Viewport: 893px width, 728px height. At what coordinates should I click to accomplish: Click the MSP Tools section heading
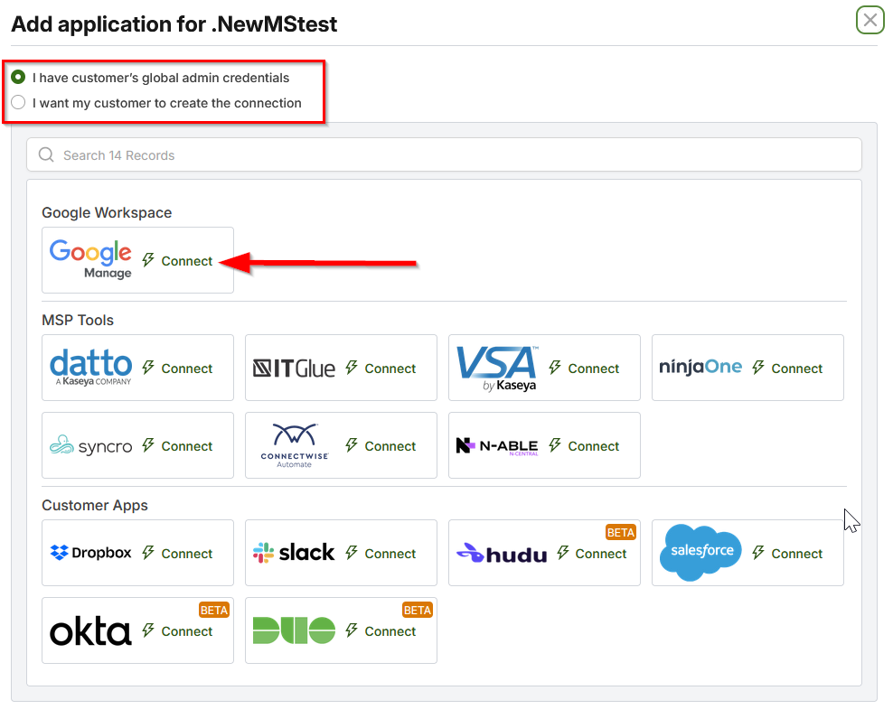point(78,321)
